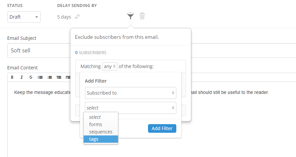Insert a numbered list
The width and height of the screenshot is (296, 157).
point(49,77)
